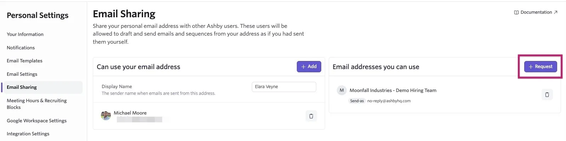Image resolution: width=566 pixels, height=141 pixels.
Task: Remove Moonfall Industries shared address
Action: tap(547, 94)
